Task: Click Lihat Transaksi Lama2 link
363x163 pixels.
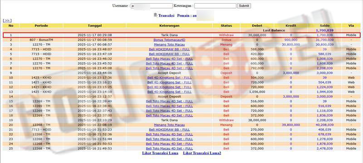Action: click(x=202, y=153)
